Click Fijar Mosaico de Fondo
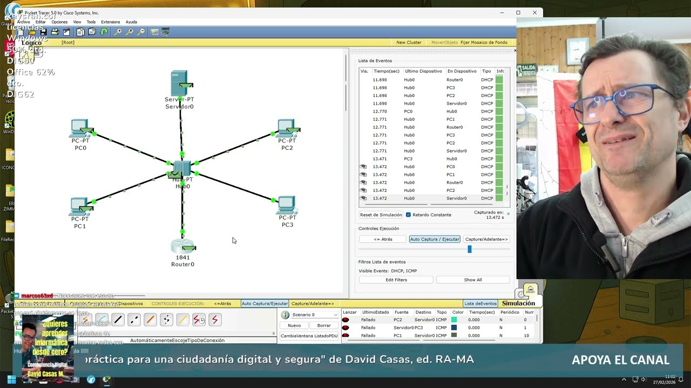This screenshot has width=691, height=388. tap(484, 42)
